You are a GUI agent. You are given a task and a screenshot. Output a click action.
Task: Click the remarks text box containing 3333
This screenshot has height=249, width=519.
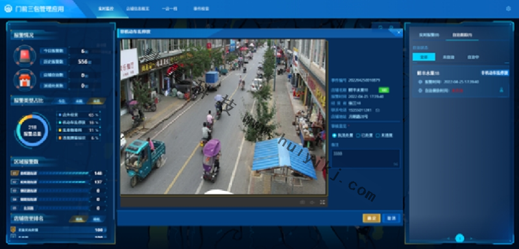(x=366, y=158)
